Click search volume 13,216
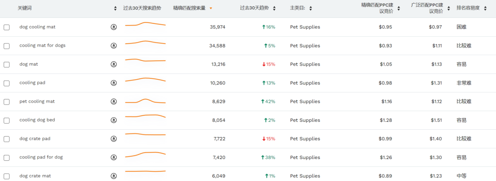 [x=218, y=65]
